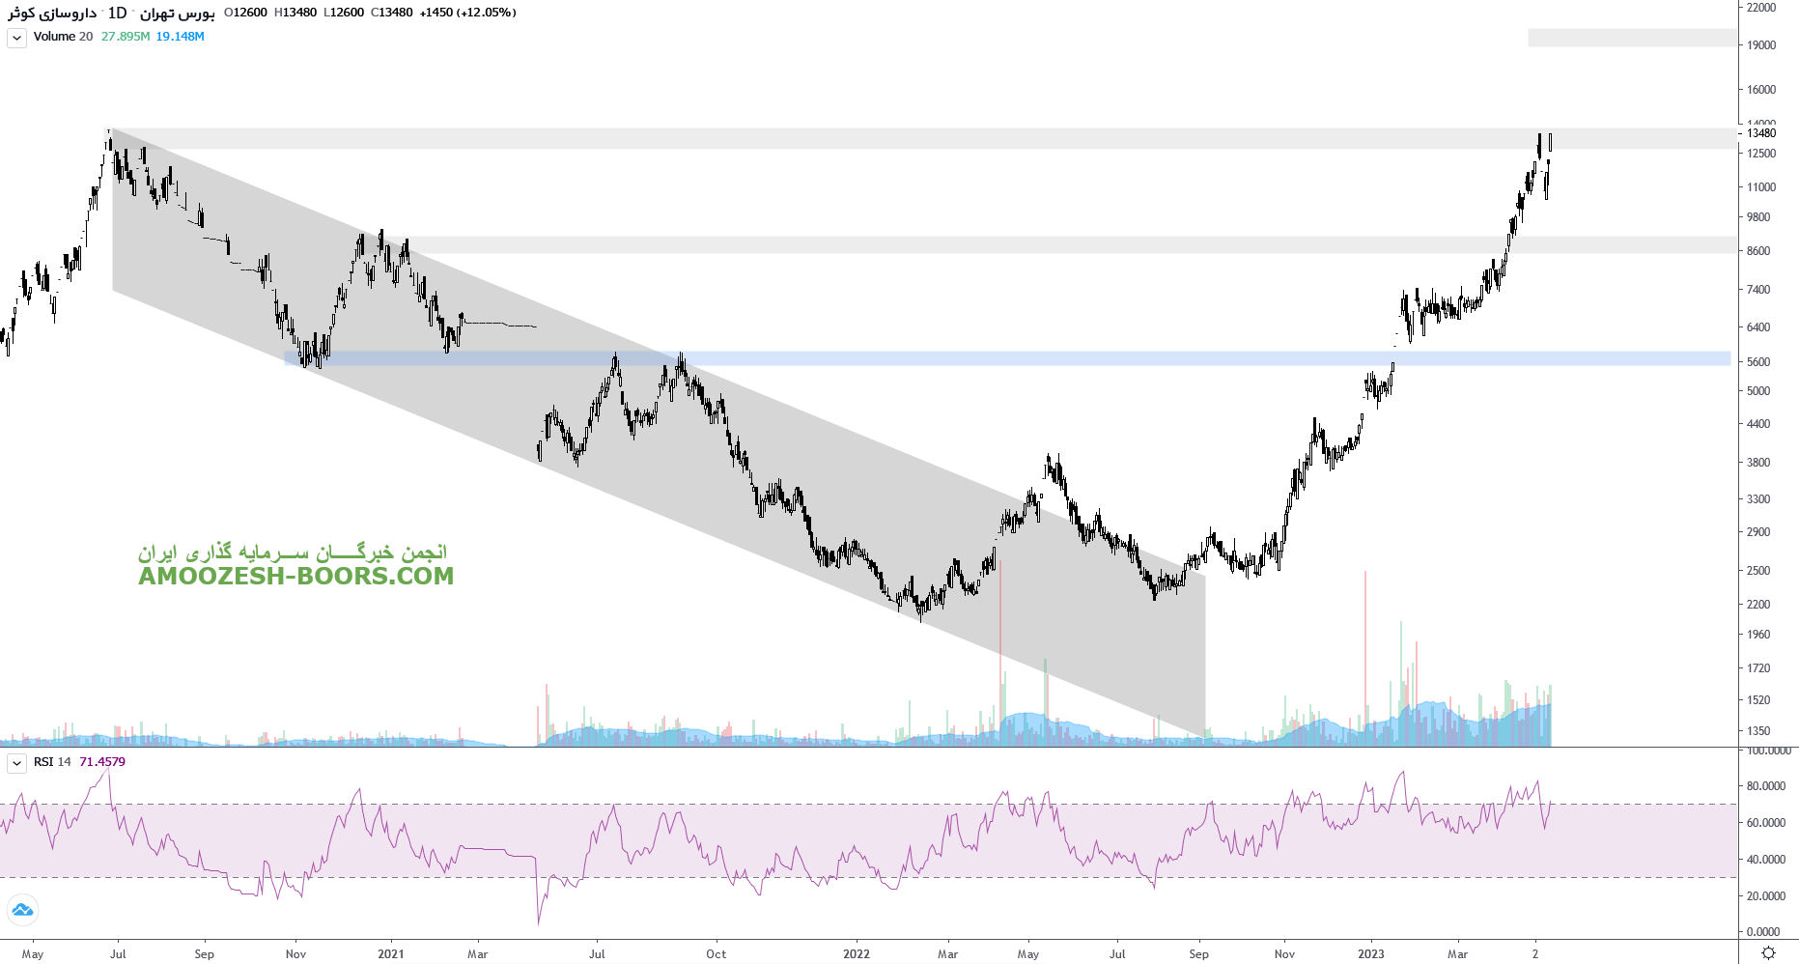
Task: Click the purple RSI value 71.4579
Action: (x=102, y=762)
